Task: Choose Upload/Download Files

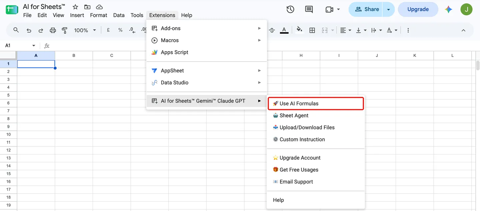Action: point(316,127)
